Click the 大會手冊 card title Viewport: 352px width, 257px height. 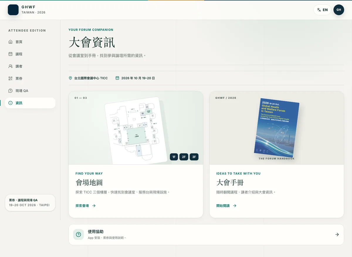230,182
